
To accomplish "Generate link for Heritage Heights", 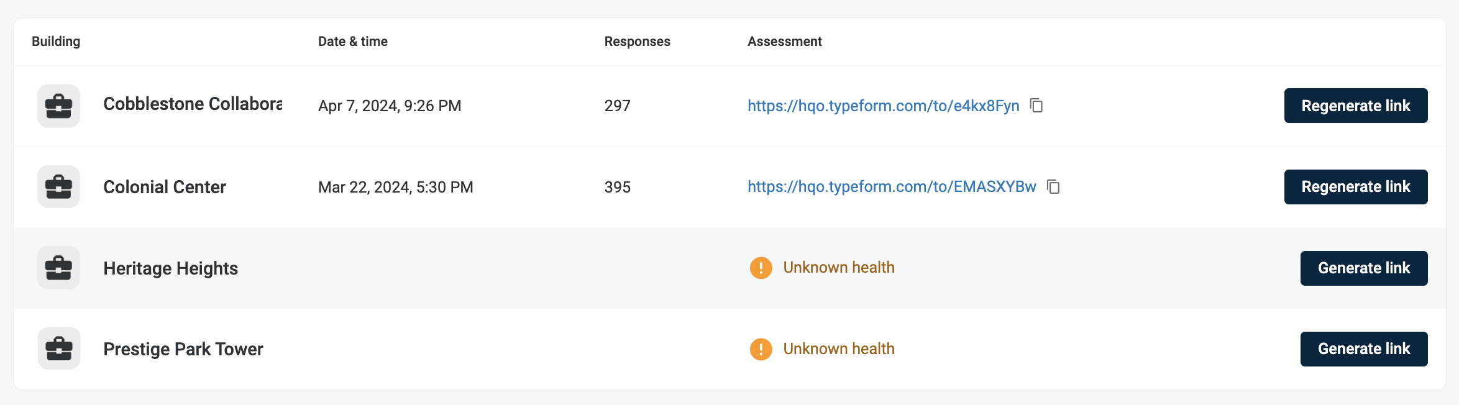I will coord(1364,268).
